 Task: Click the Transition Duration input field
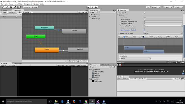coord(163,22)
